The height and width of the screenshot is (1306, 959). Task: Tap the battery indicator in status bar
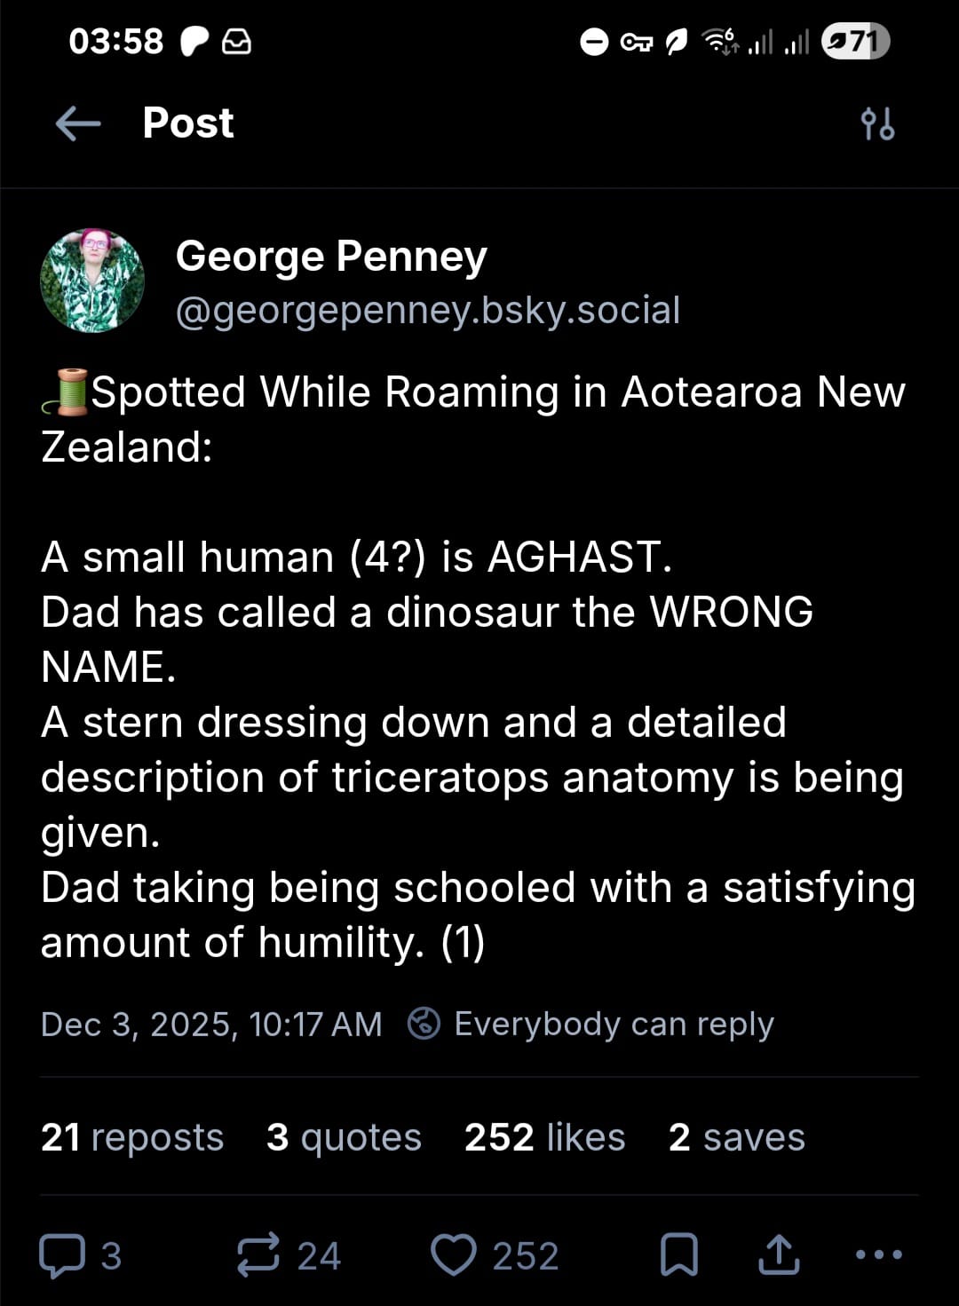(855, 41)
